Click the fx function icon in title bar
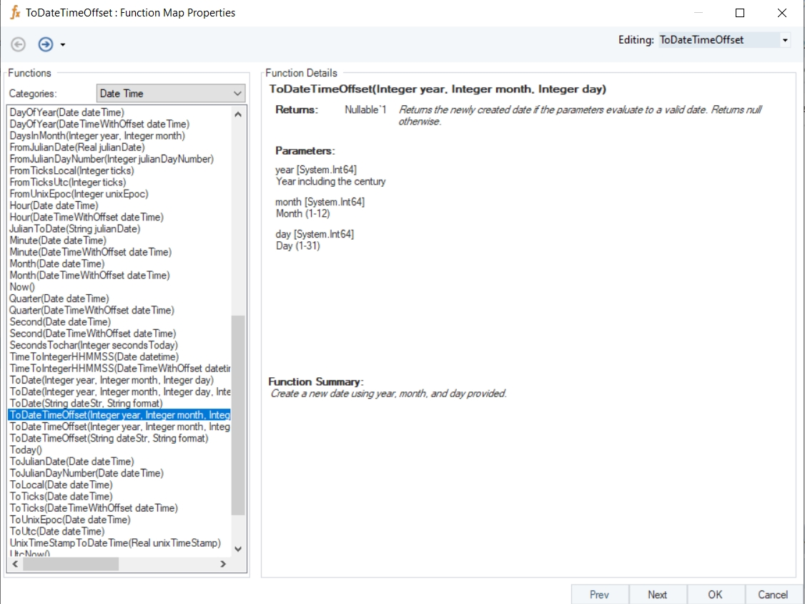This screenshot has height=604, width=805. point(15,13)
